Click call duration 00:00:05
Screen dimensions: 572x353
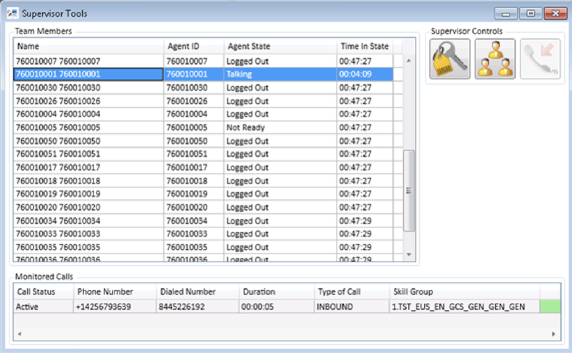coord(277,307)
